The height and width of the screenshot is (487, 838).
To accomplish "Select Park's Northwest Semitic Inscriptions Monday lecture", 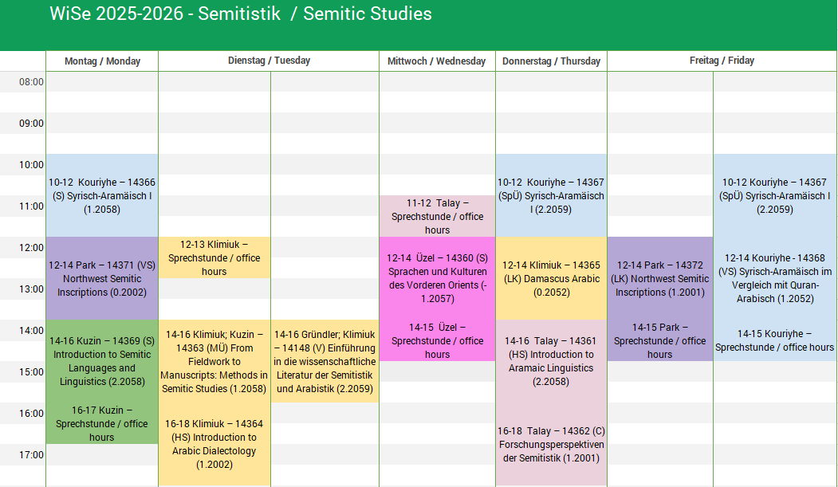I will point(102,278).
